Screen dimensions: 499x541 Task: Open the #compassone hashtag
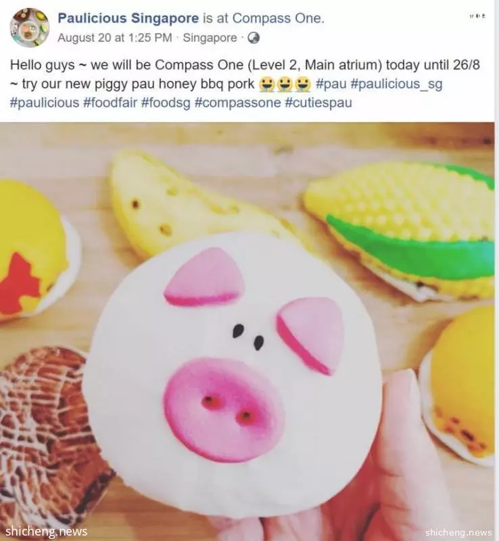(237, 103)
